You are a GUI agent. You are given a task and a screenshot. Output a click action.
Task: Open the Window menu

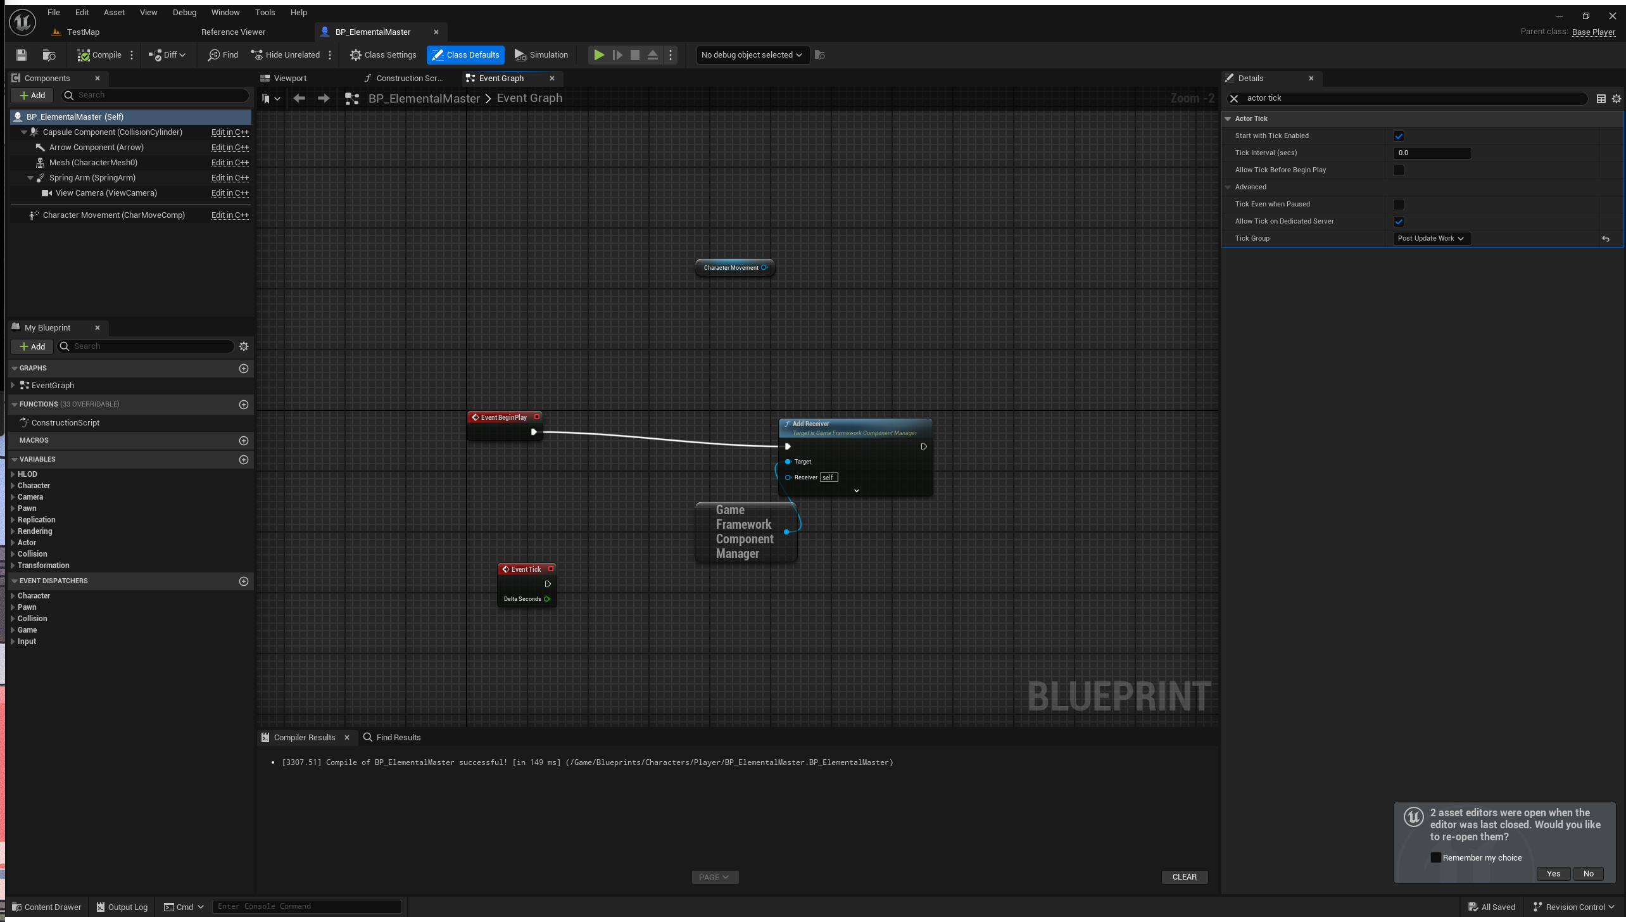coord(225,12)
